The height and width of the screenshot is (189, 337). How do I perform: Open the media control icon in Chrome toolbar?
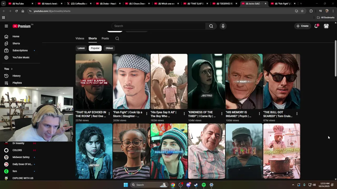(x=320, y=11)
